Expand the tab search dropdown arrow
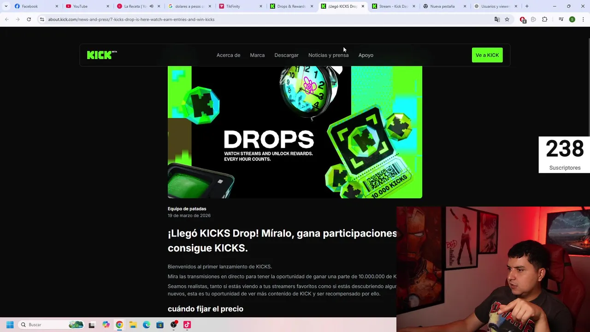Image resolution: width=590 pixels, height=332 pixels. [x=6, y=6]
